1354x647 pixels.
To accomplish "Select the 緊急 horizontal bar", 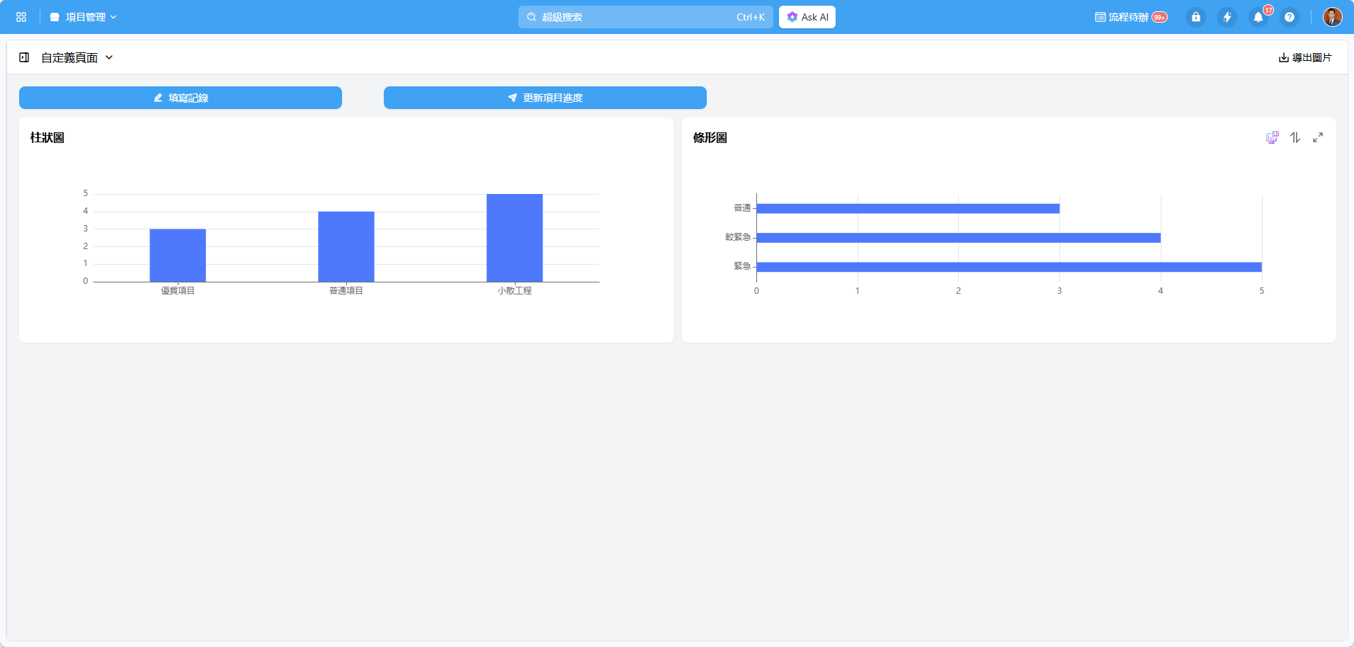I will tap(1009, 267).
